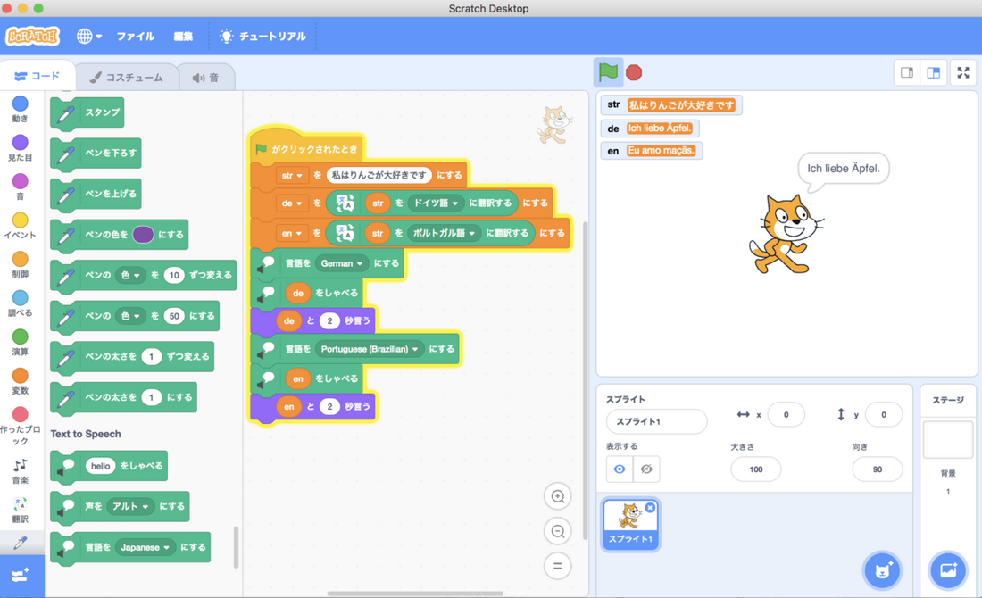Show the sprite using the open-eye toggle
Image resolution: width=982 pixels, height=598 pixels.
619,469
